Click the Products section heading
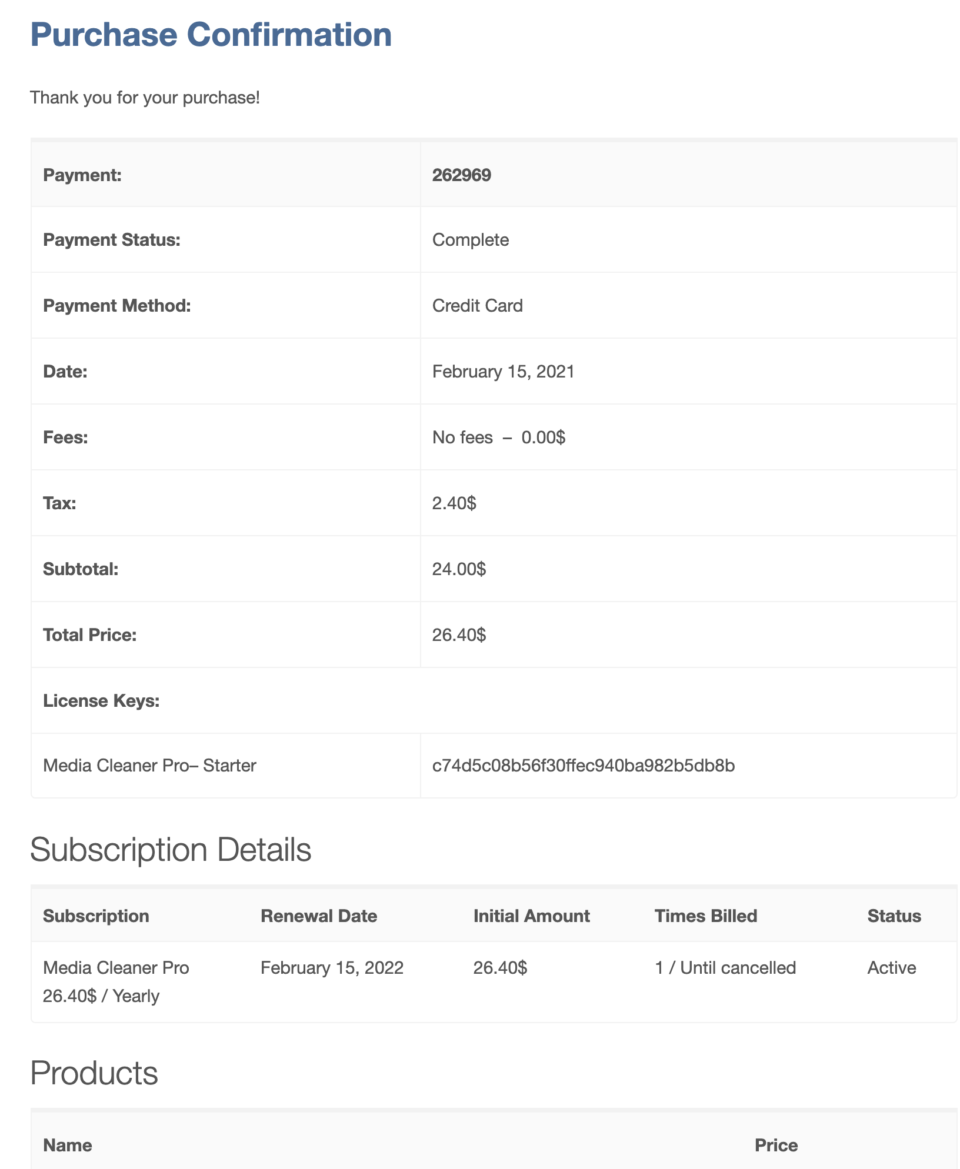The width and height of the screenshot is (960, 1169). coord(94,1073)
